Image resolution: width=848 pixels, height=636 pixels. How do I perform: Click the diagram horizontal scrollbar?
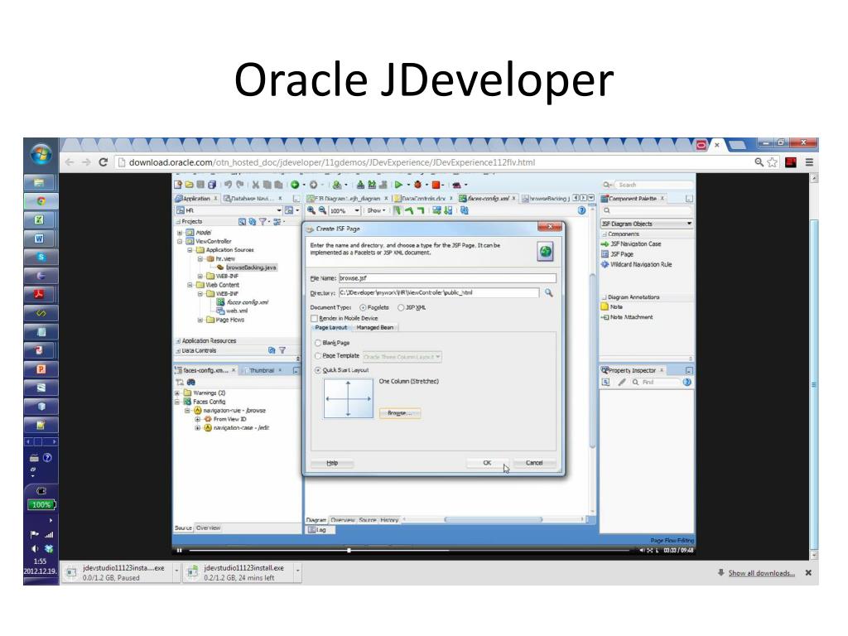[493, 520]
